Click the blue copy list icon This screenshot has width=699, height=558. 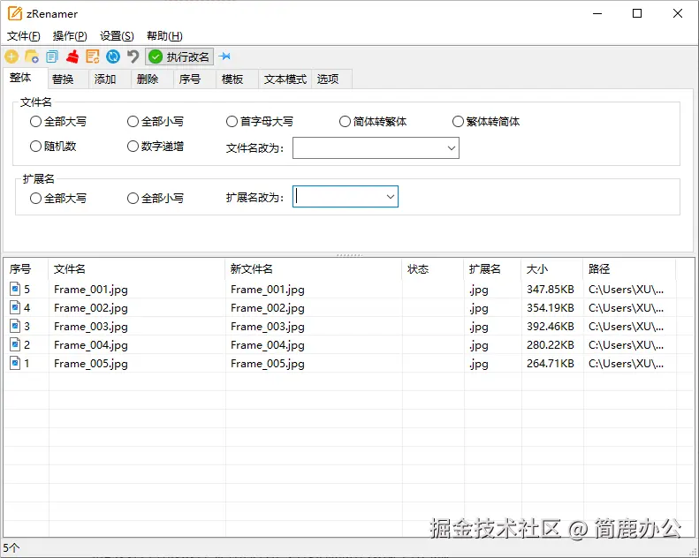point(52,57)
